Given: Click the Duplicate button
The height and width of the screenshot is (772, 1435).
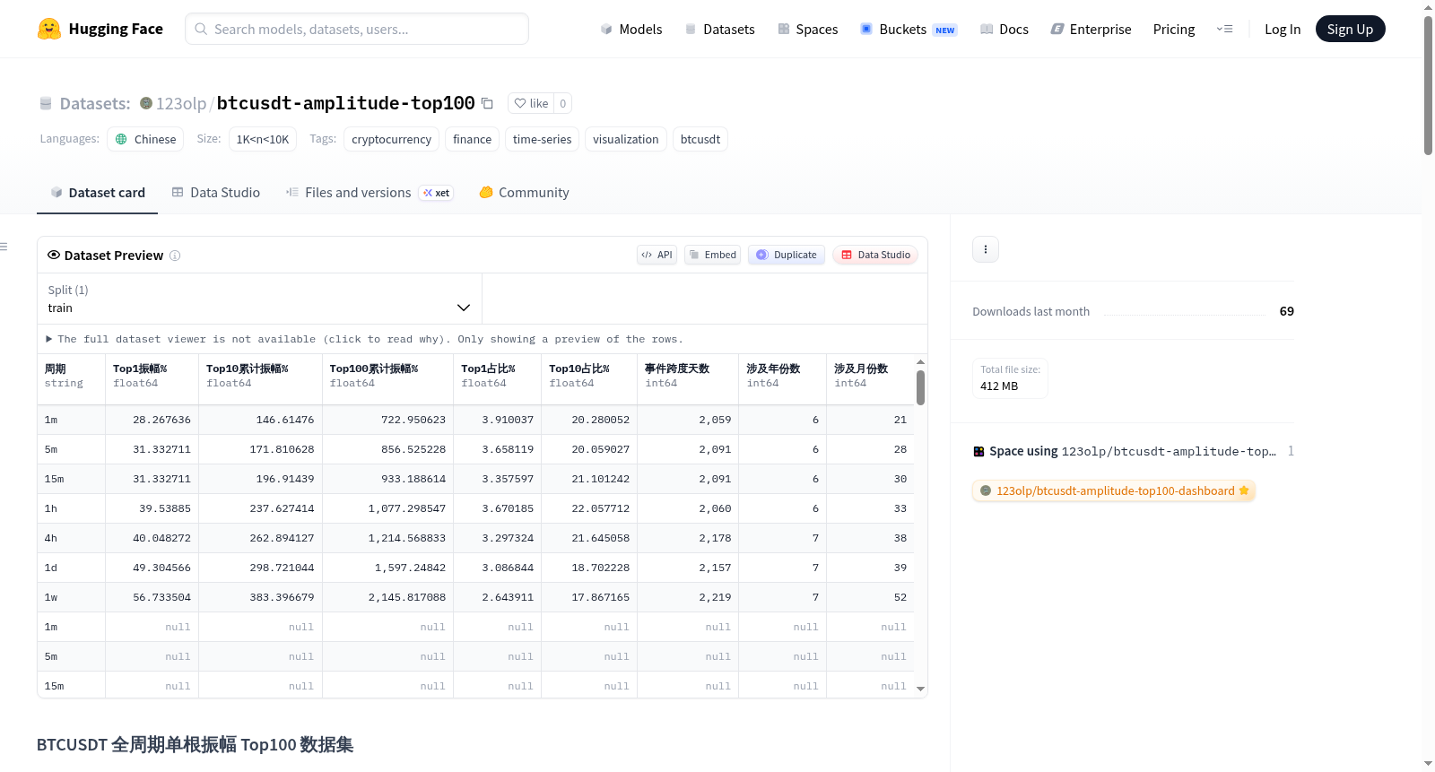Looking at the screenshot, I should click(x=787, y=255).
